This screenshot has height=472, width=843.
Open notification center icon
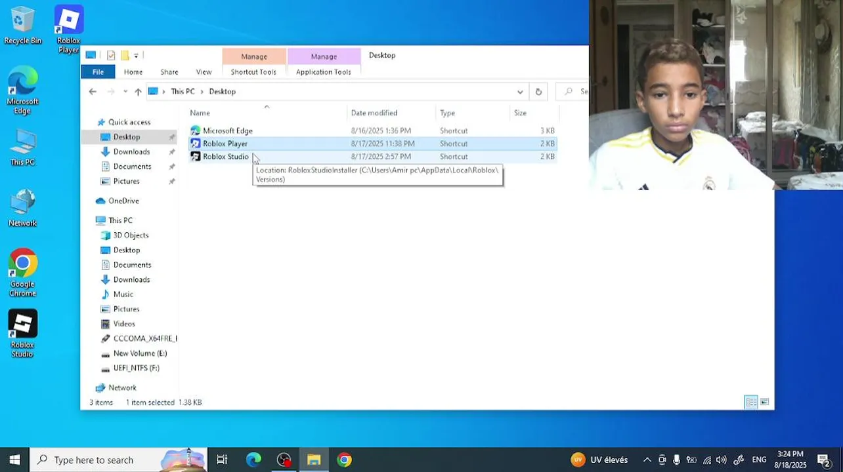pos(823,460)
